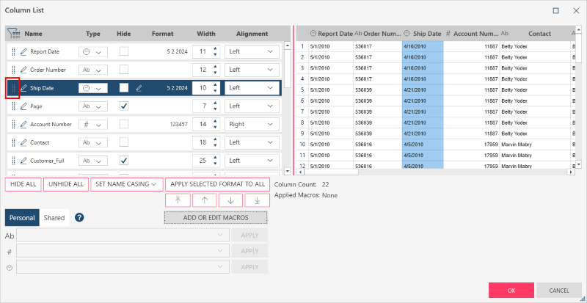This screenshot has width=587, height=303.
Task: Click the format edit pencil in Ship Date row
Action: coord(139,88)
